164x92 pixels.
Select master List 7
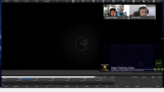(x=106, y=82)
